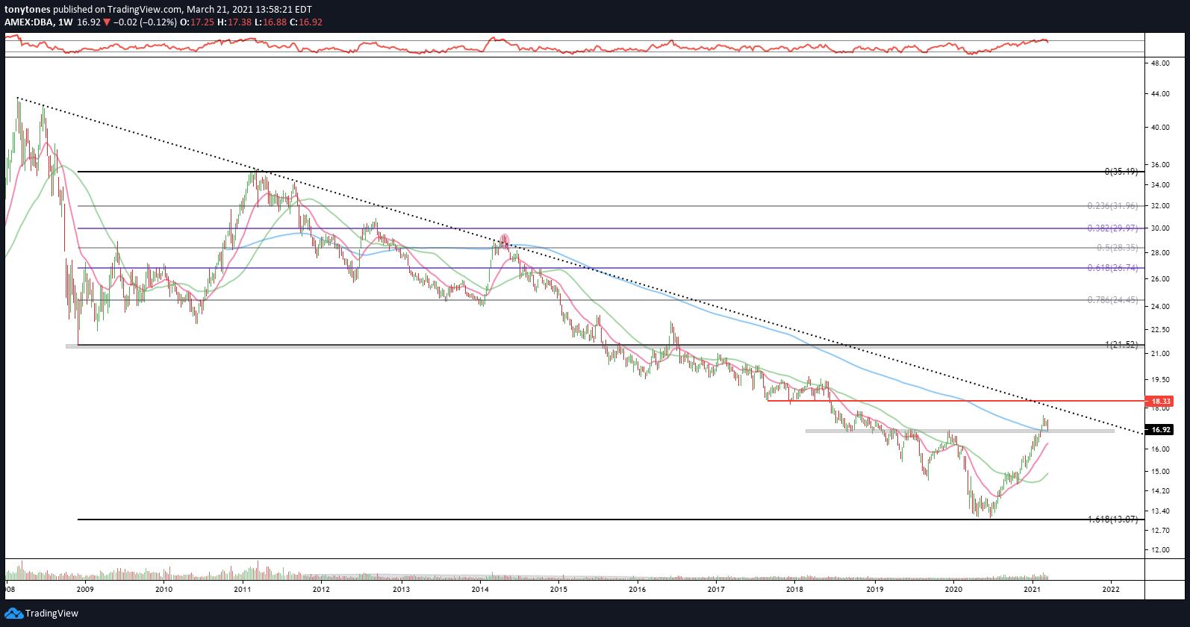1190x627 pixels.
Task: Click the 2011 year label on time axis
Action: tap(242, 590)
